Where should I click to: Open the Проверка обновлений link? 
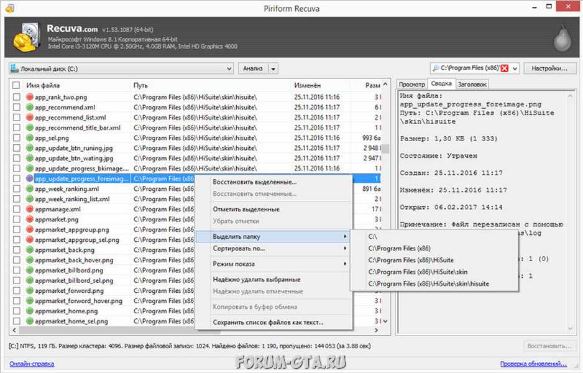[533, 364]
